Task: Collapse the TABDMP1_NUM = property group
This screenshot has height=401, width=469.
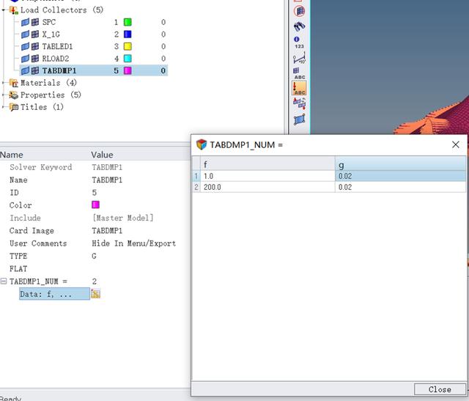Action: 3,282
